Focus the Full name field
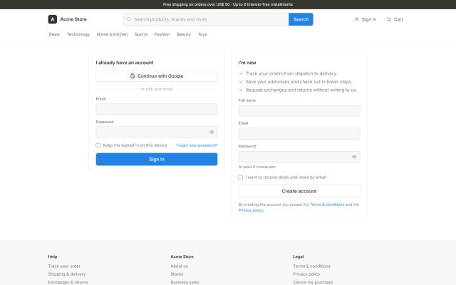Screen dimensions: 456x285 299,110
